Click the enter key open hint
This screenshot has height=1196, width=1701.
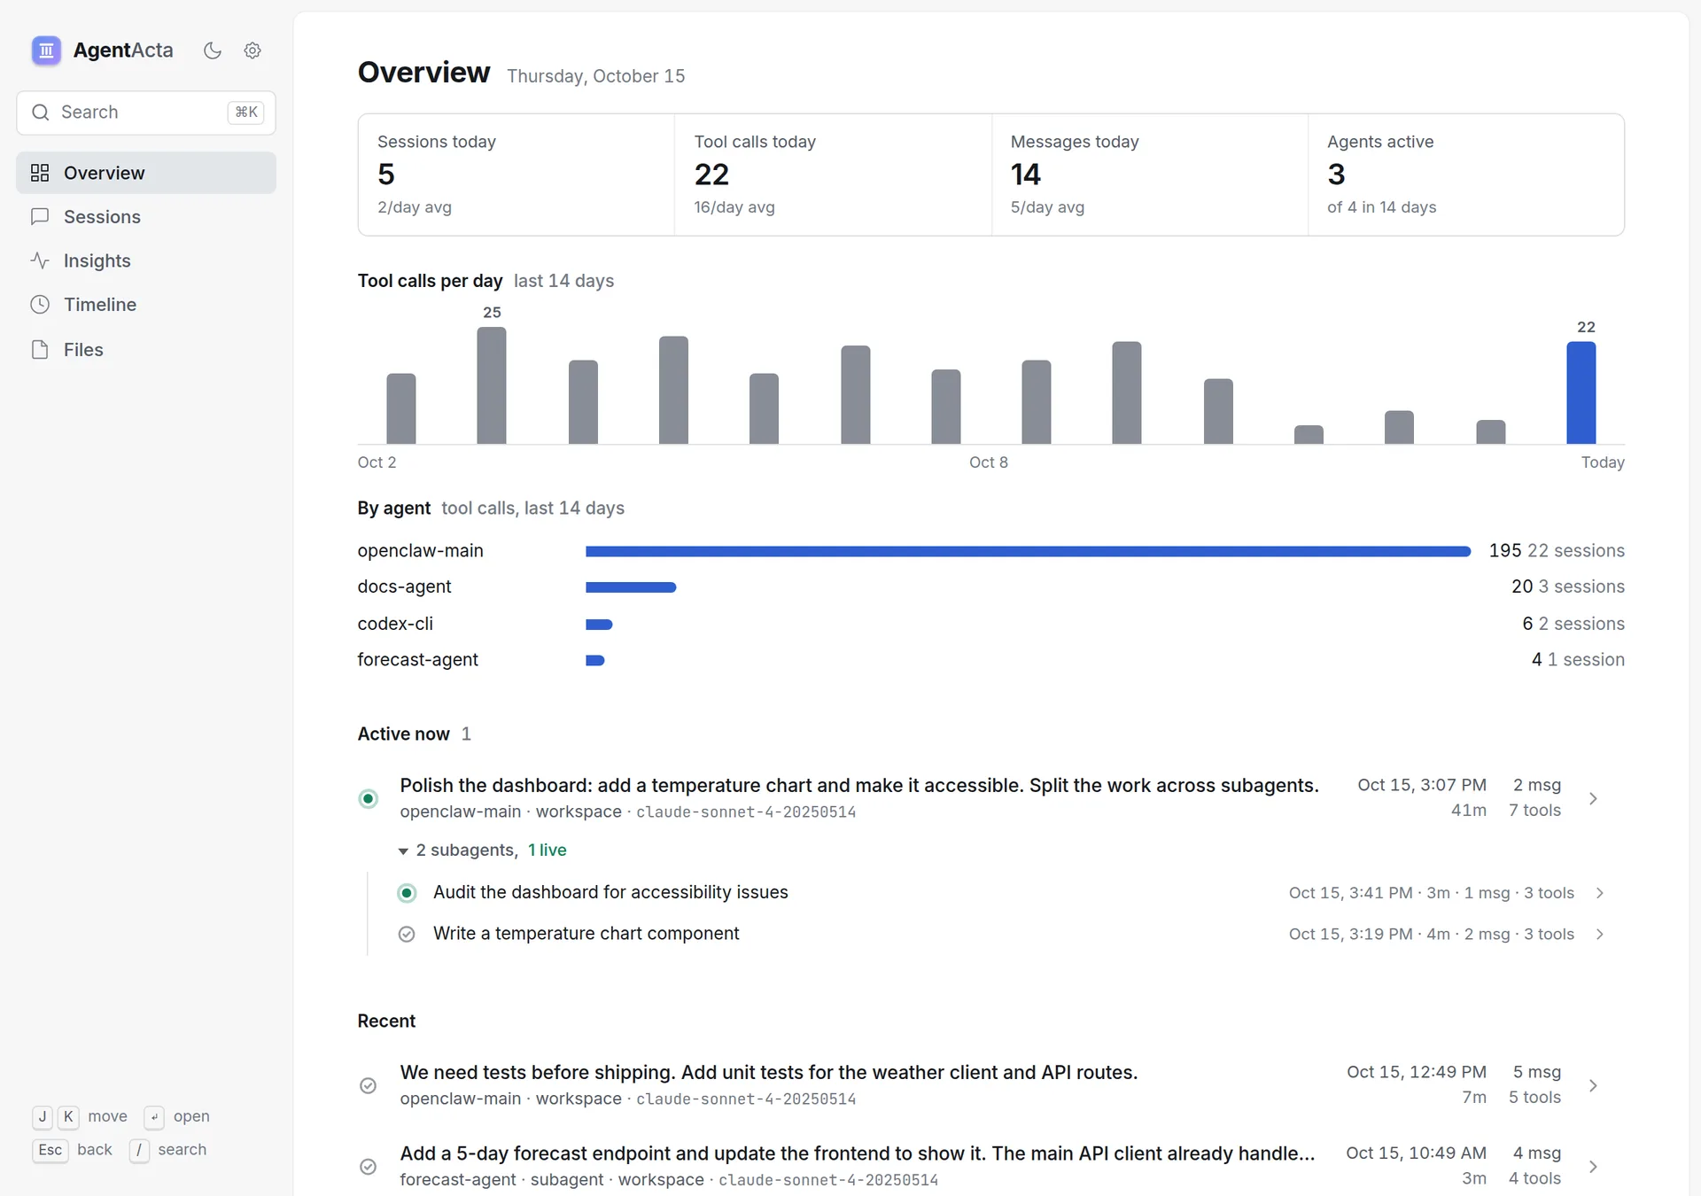point(154,1117)
